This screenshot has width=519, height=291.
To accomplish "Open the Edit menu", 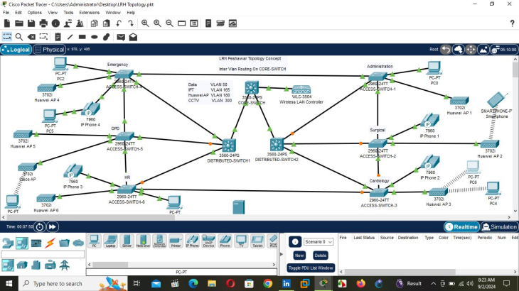I will (x=18, y=13).
